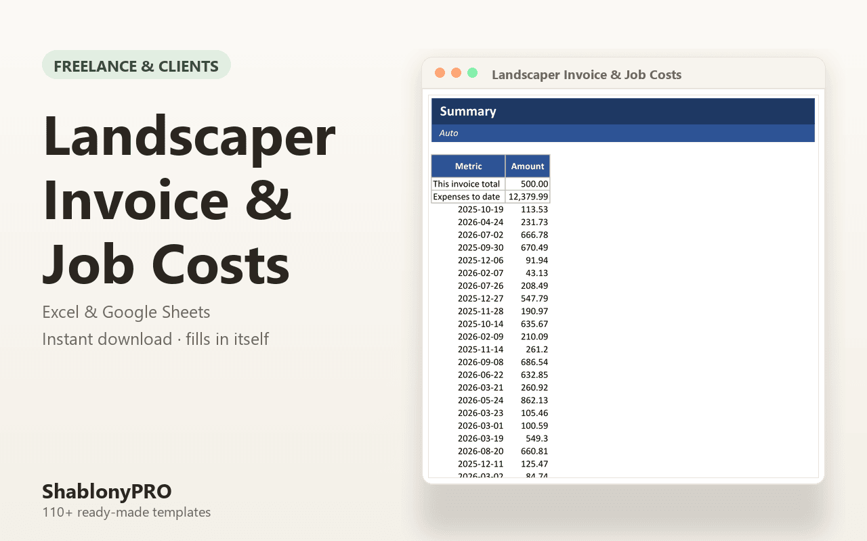The image size is (867, 541).
Task: Select the amount 113.53
Action: coord(534,210)
